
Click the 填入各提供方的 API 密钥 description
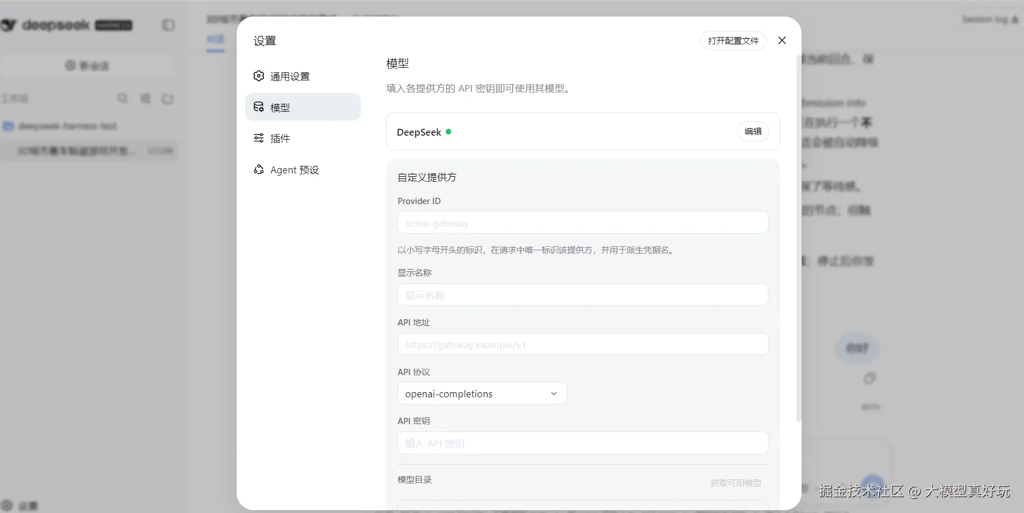click(x=480, y=88)
